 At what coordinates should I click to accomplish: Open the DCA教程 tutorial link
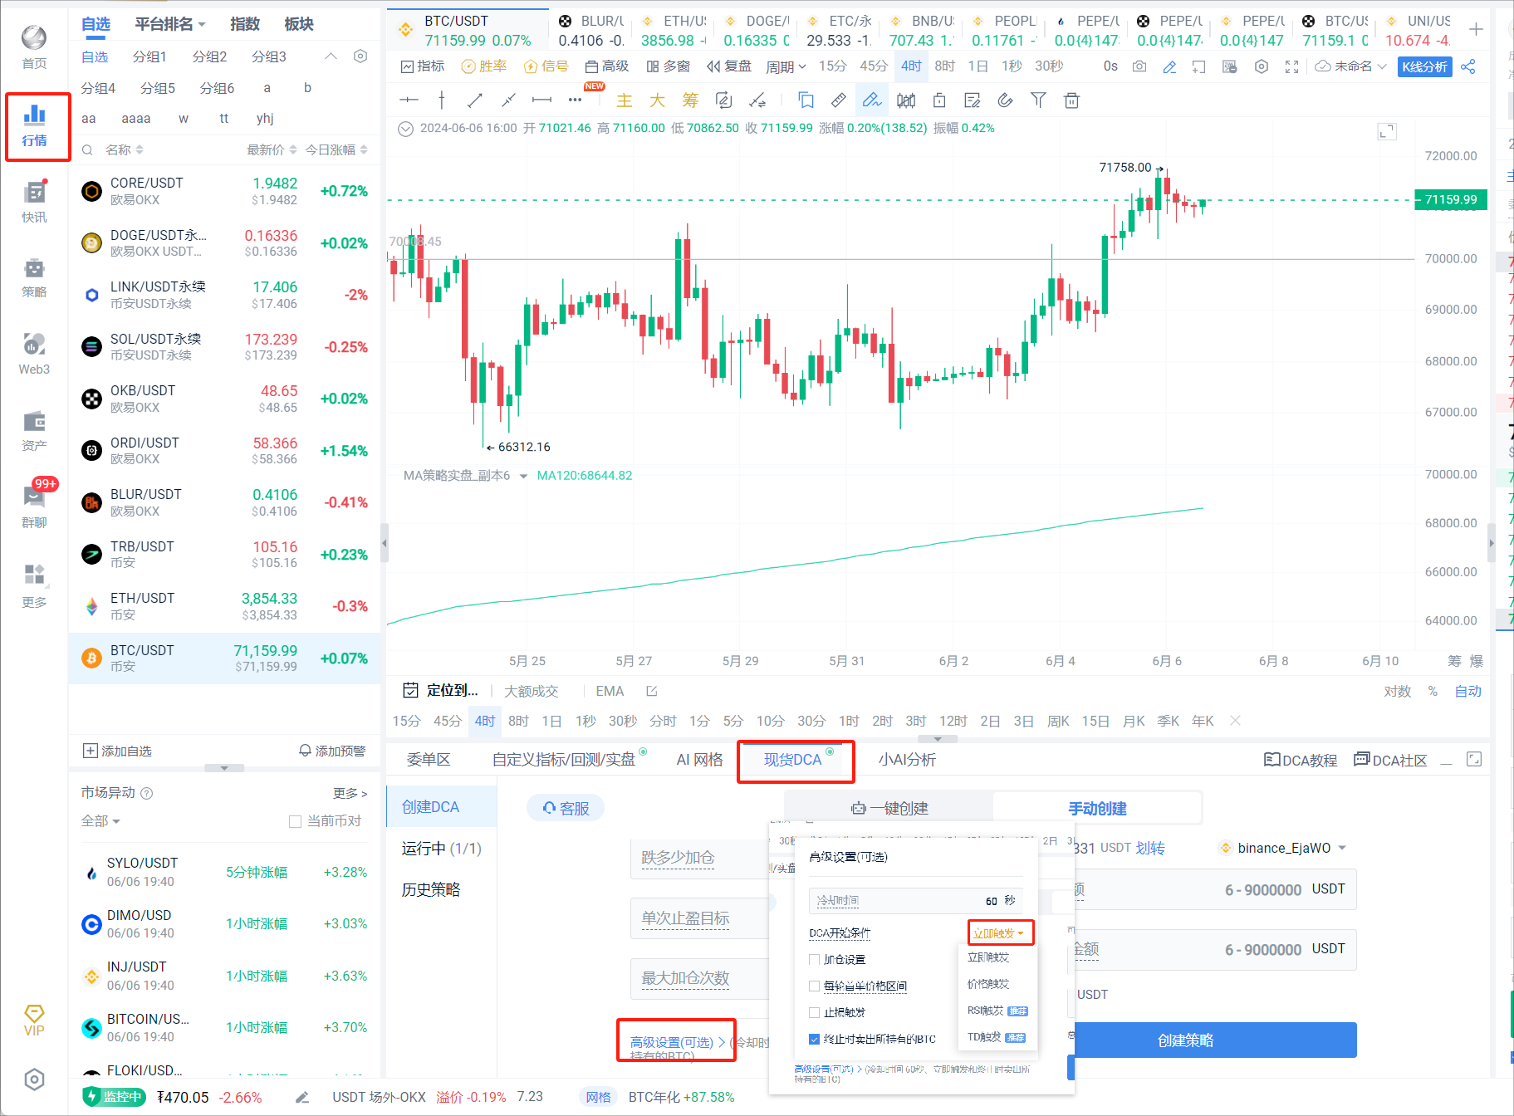pos(1300,760)
